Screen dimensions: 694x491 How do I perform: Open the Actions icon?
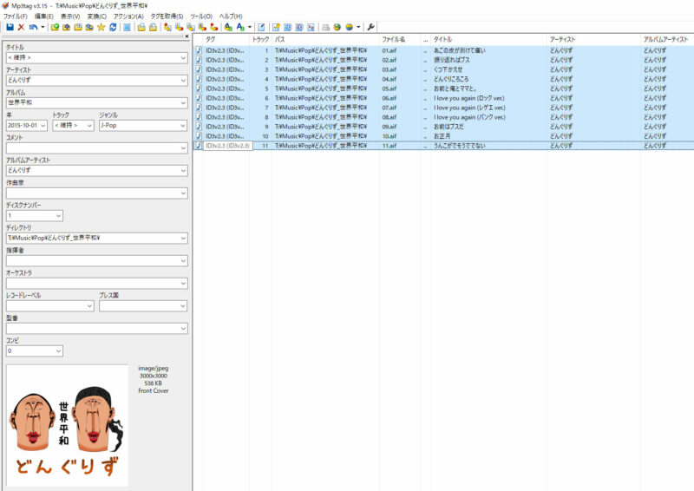tap(228, 27)
